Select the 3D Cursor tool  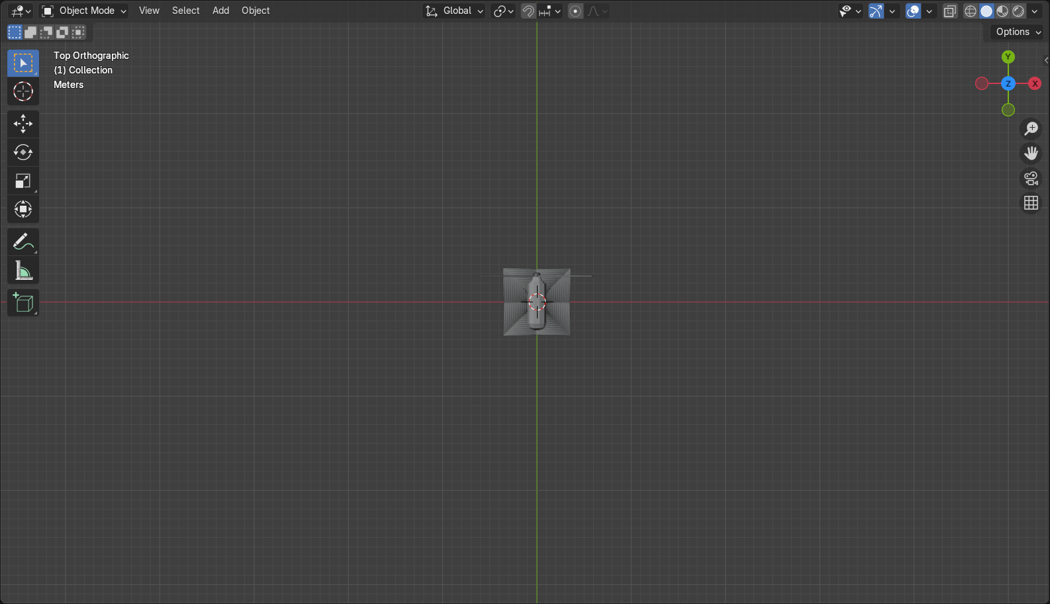[23, 91]
